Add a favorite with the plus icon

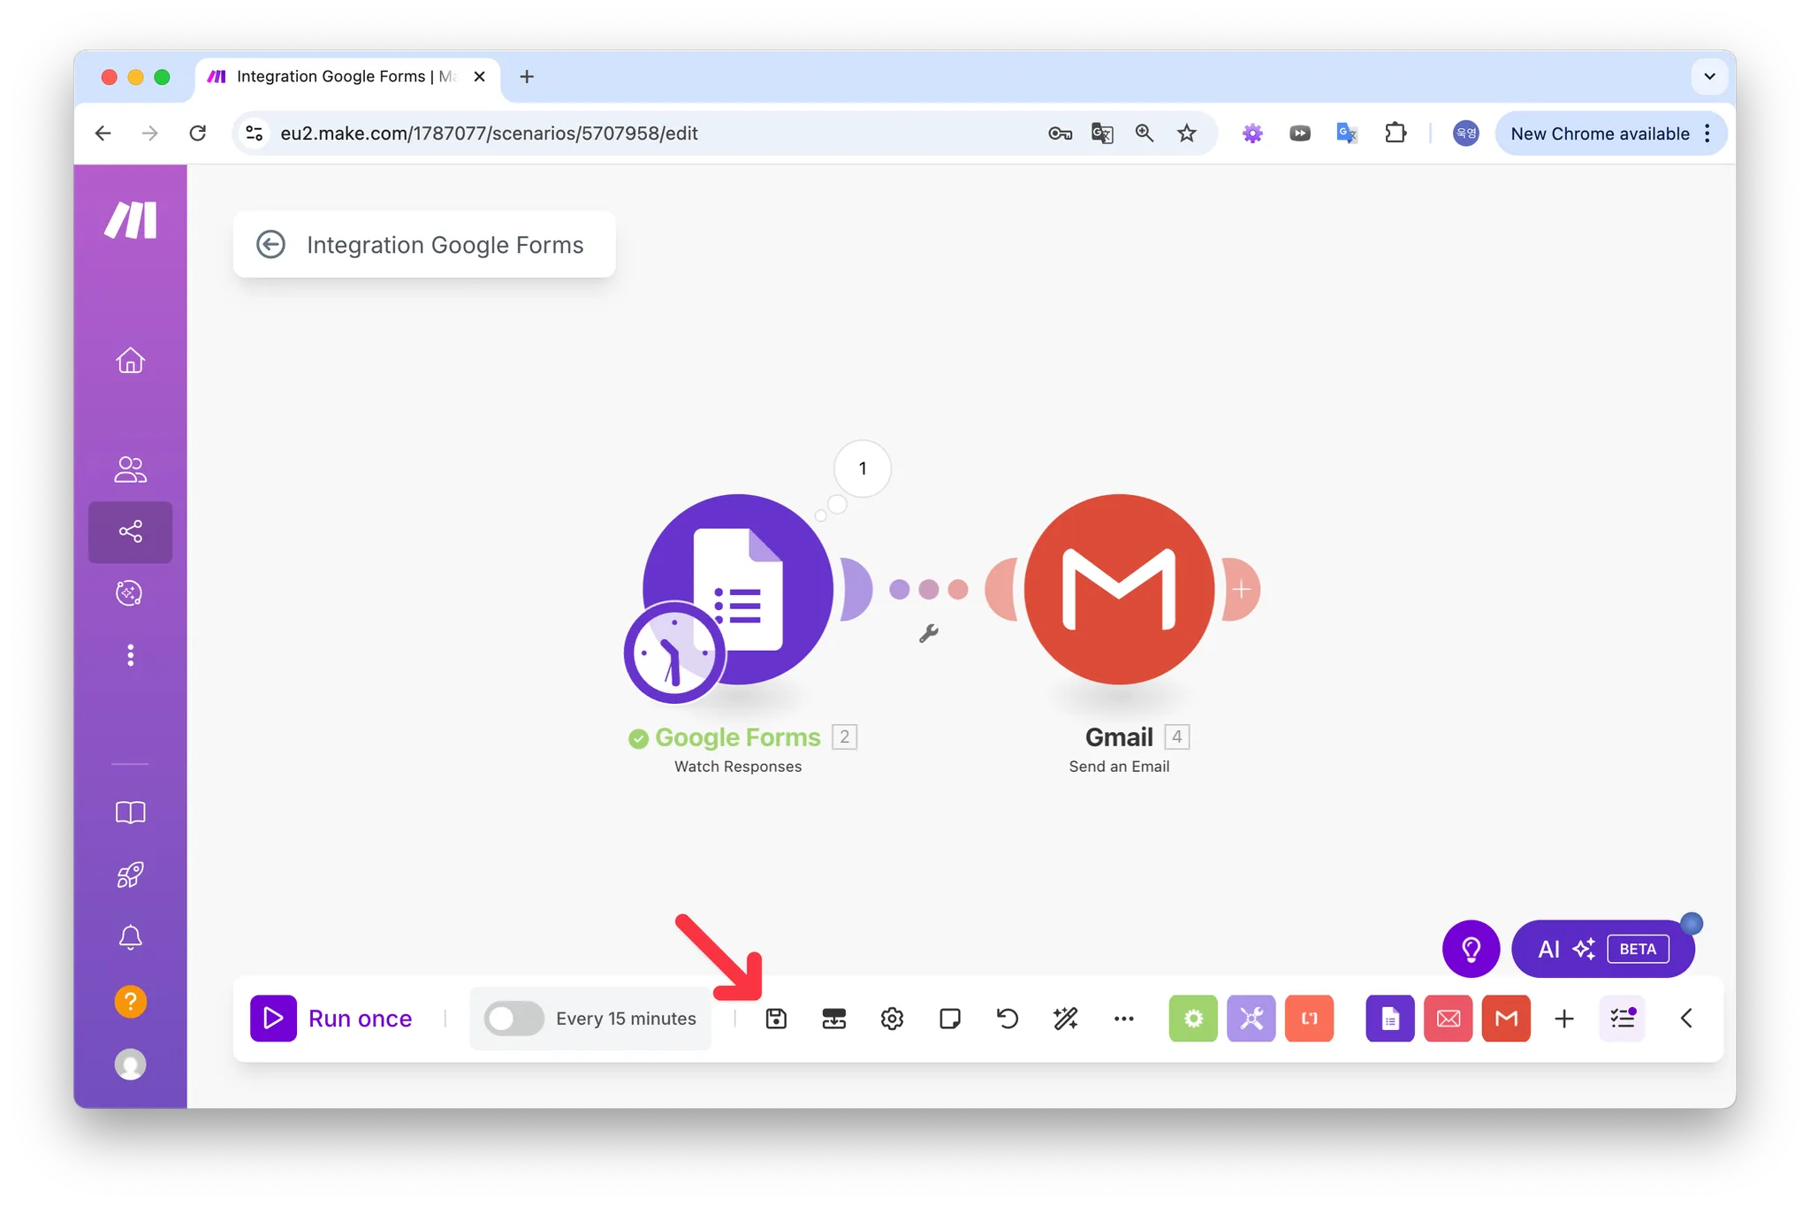click(x=1564, y=1019)
